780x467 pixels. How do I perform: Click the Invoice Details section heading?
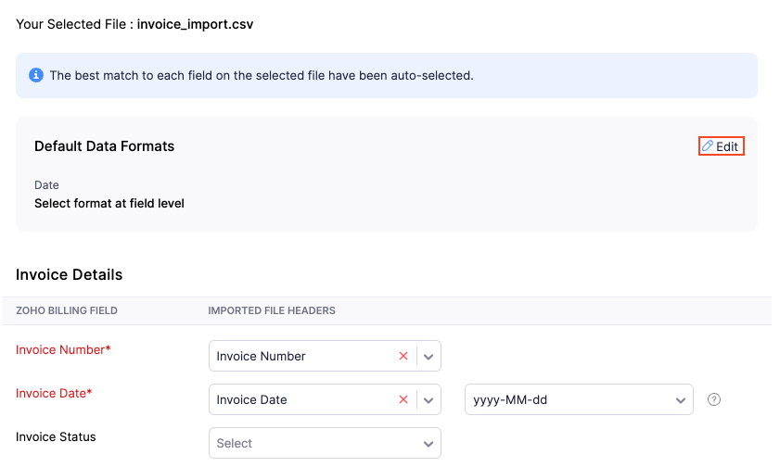69,274
